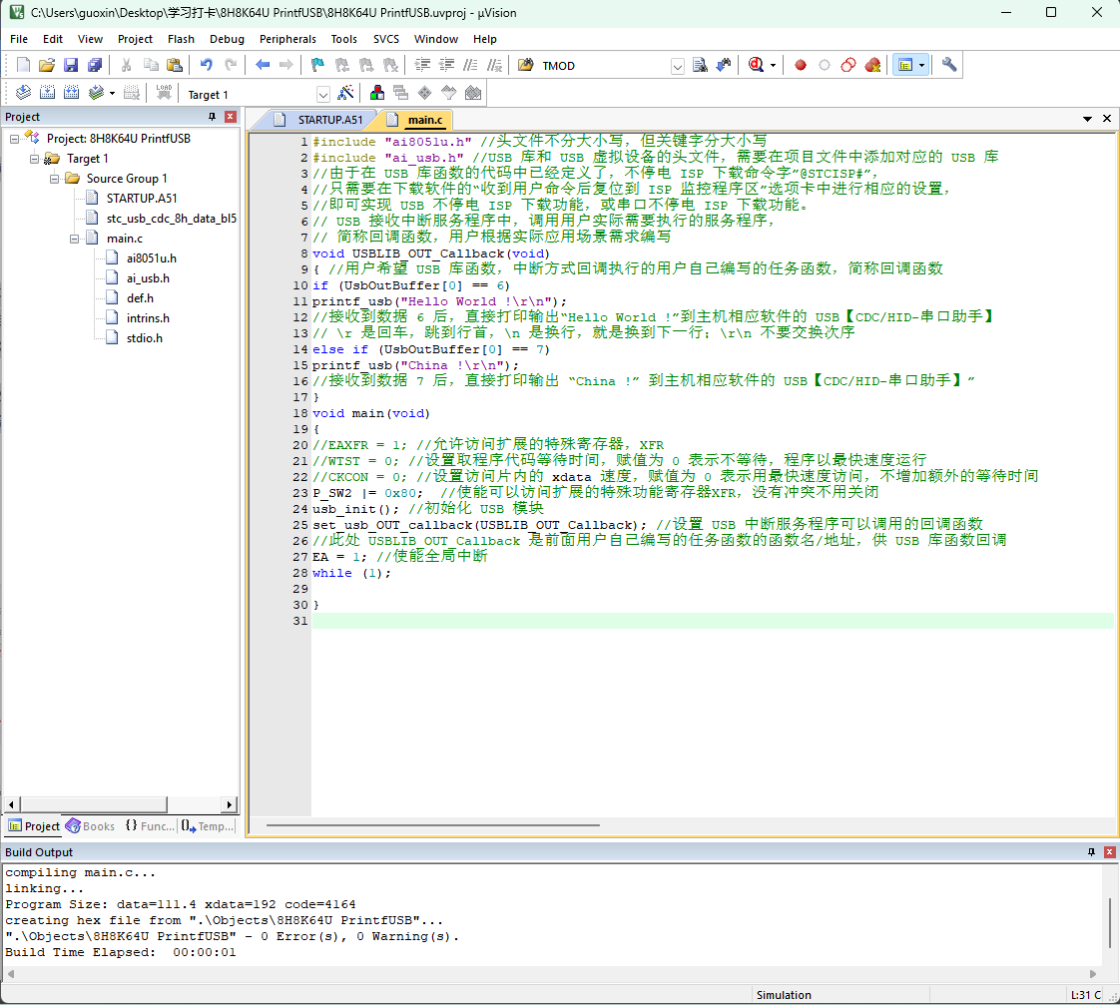The height and width of the screenshot is (1005, 1120).
Task: Click the Incremental Find icon
Action: pyautogui.click(x=724, y=65)
